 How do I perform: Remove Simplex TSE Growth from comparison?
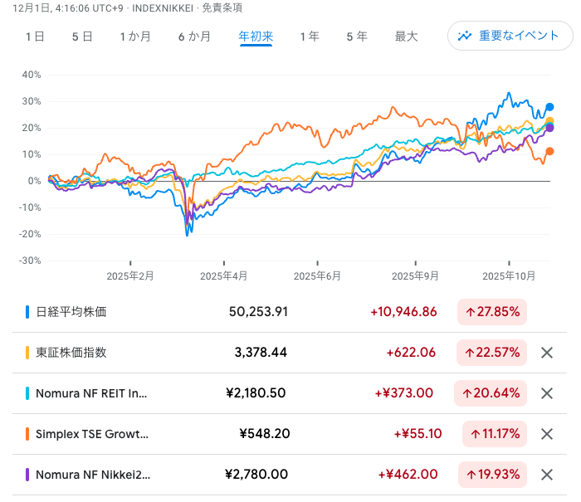coord(546,434)
